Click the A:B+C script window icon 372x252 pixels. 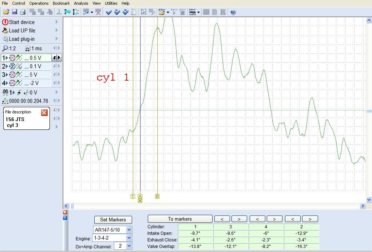193,12
